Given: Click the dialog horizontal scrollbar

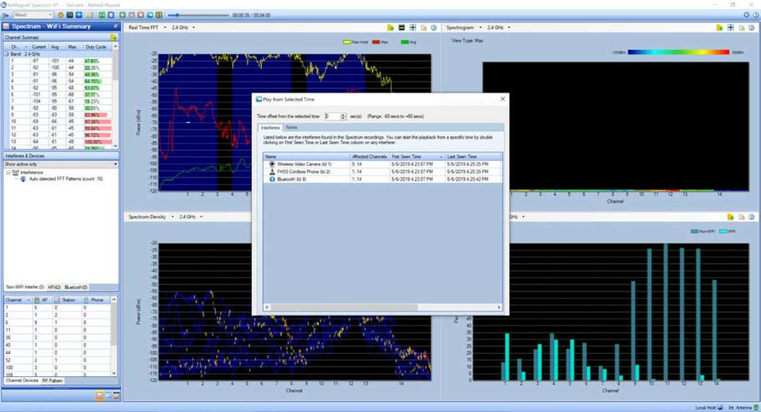Looking at the screenshot, I should [383, 307].
